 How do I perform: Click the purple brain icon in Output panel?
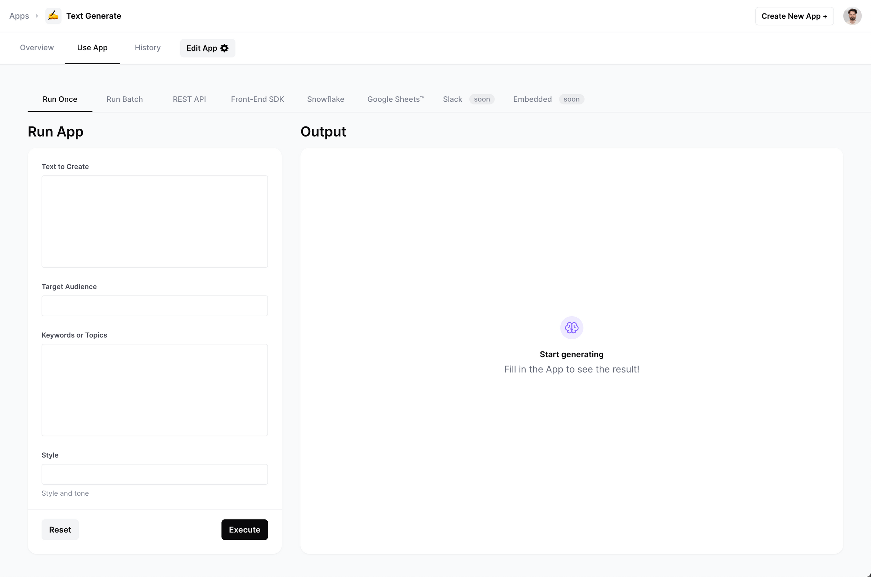571,328
